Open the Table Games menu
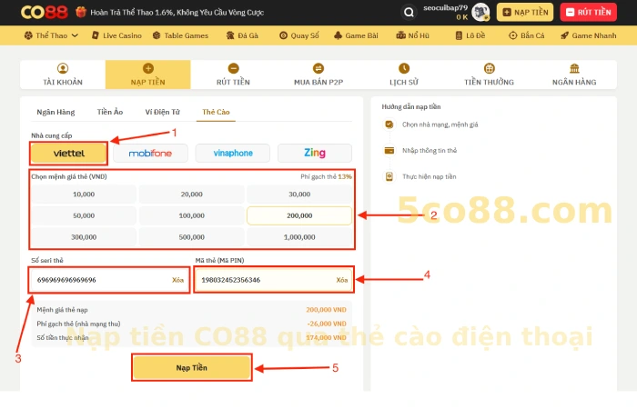Image resolution: width=637 pixels, height=409 pixels. [x=180, y=35]
